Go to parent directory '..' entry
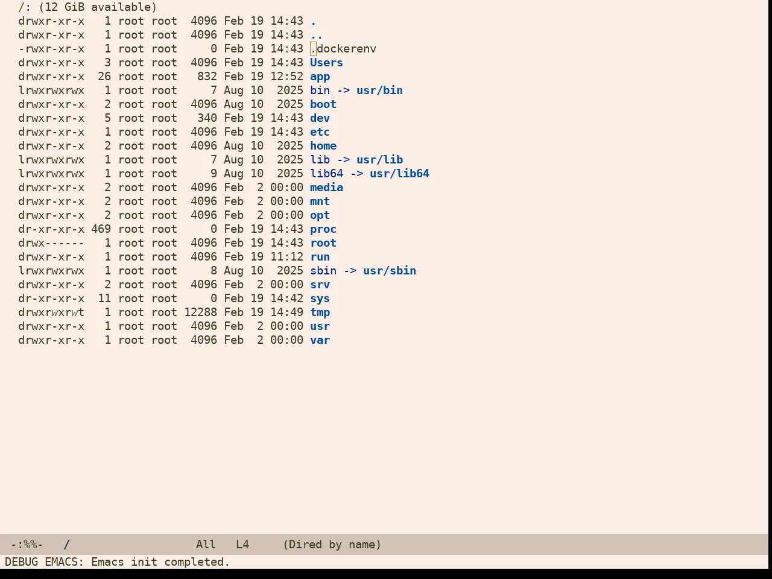This screenshot has width=772, height=579. [x=317, y=35]
